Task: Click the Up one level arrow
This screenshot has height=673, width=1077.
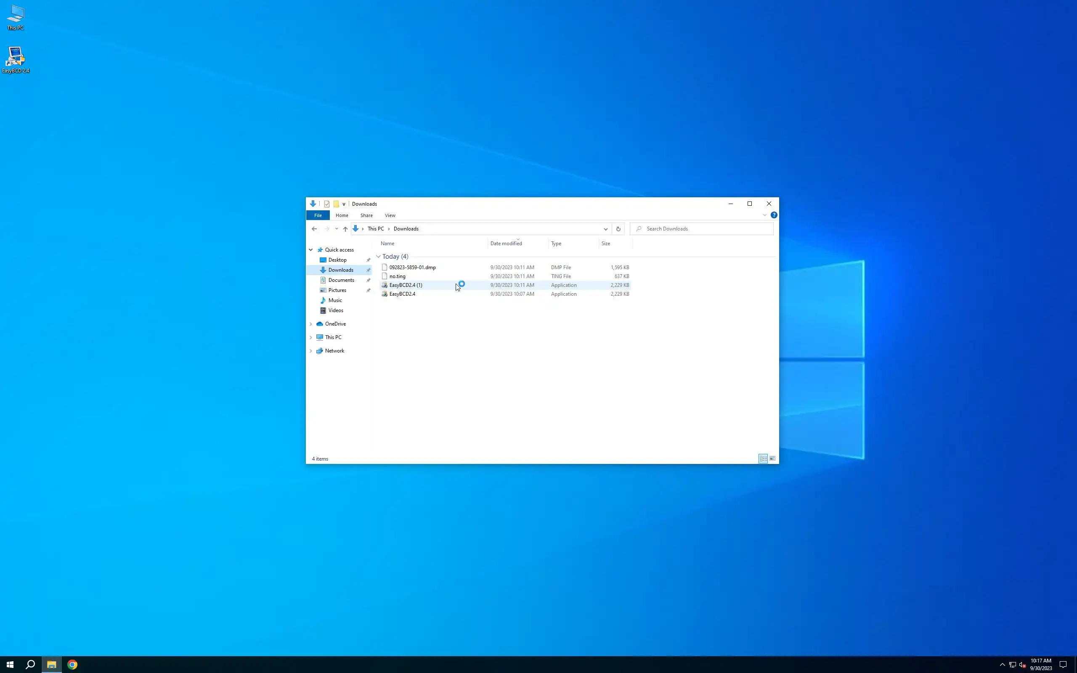Action: point(345,229)
